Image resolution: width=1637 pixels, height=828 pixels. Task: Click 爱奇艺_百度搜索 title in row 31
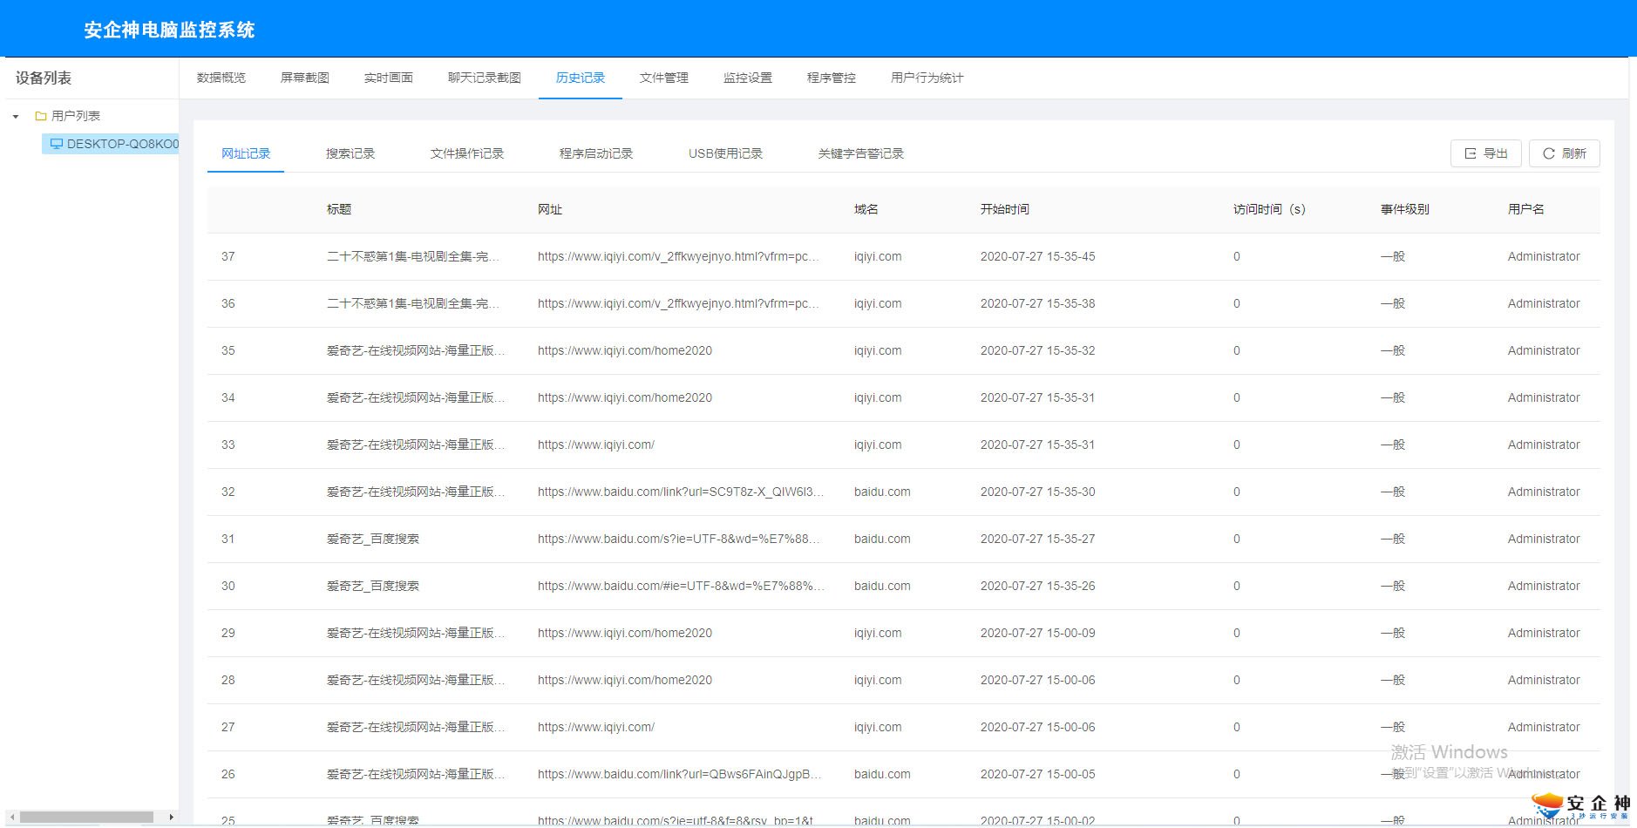pos(373,539)
